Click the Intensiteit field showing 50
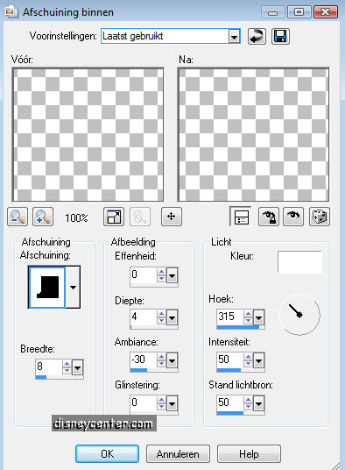Viewport: 345px width, 470px height. point(230,360)
